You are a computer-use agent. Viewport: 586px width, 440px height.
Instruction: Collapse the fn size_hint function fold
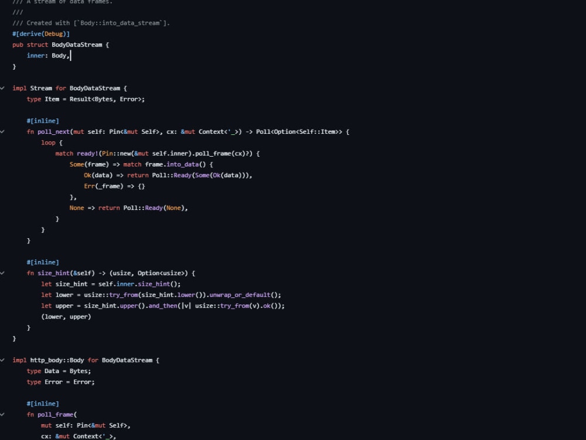[2, 273]
